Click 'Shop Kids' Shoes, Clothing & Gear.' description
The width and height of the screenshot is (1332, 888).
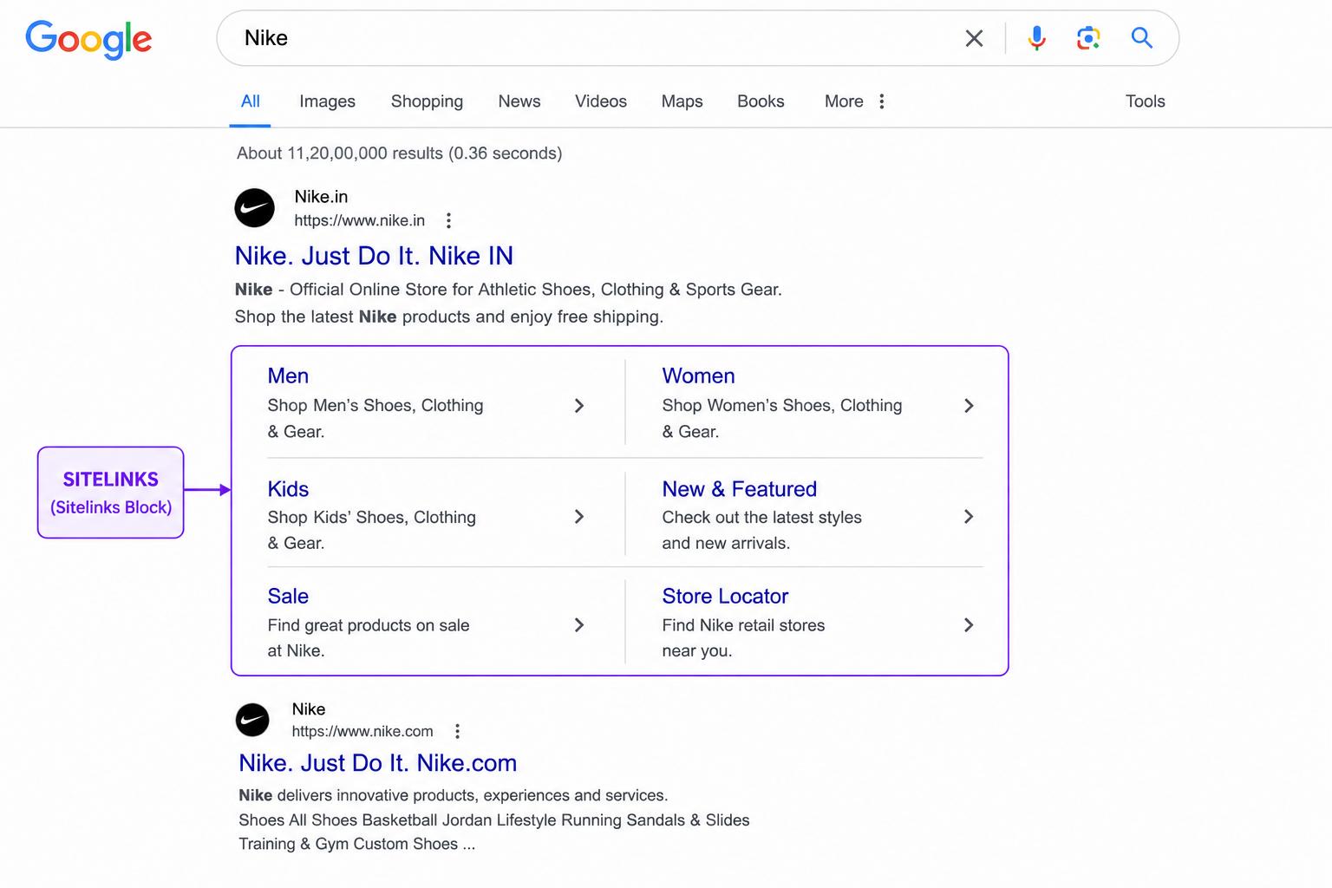[x=372, y=530]
